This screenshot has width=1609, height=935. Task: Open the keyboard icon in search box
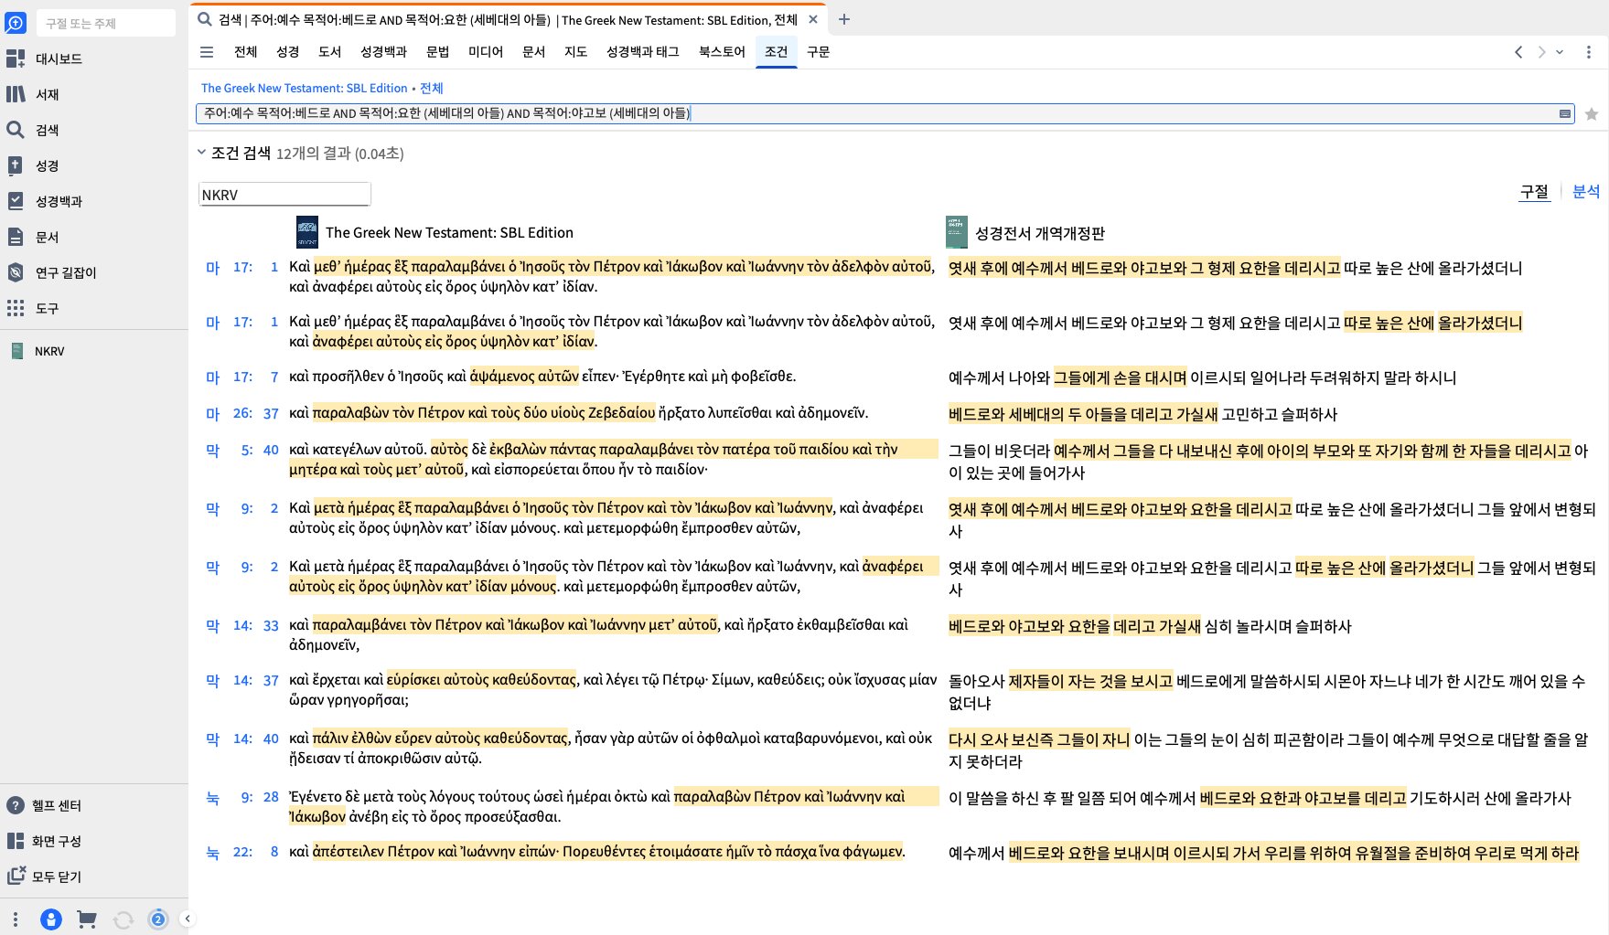pos(1565,114)
